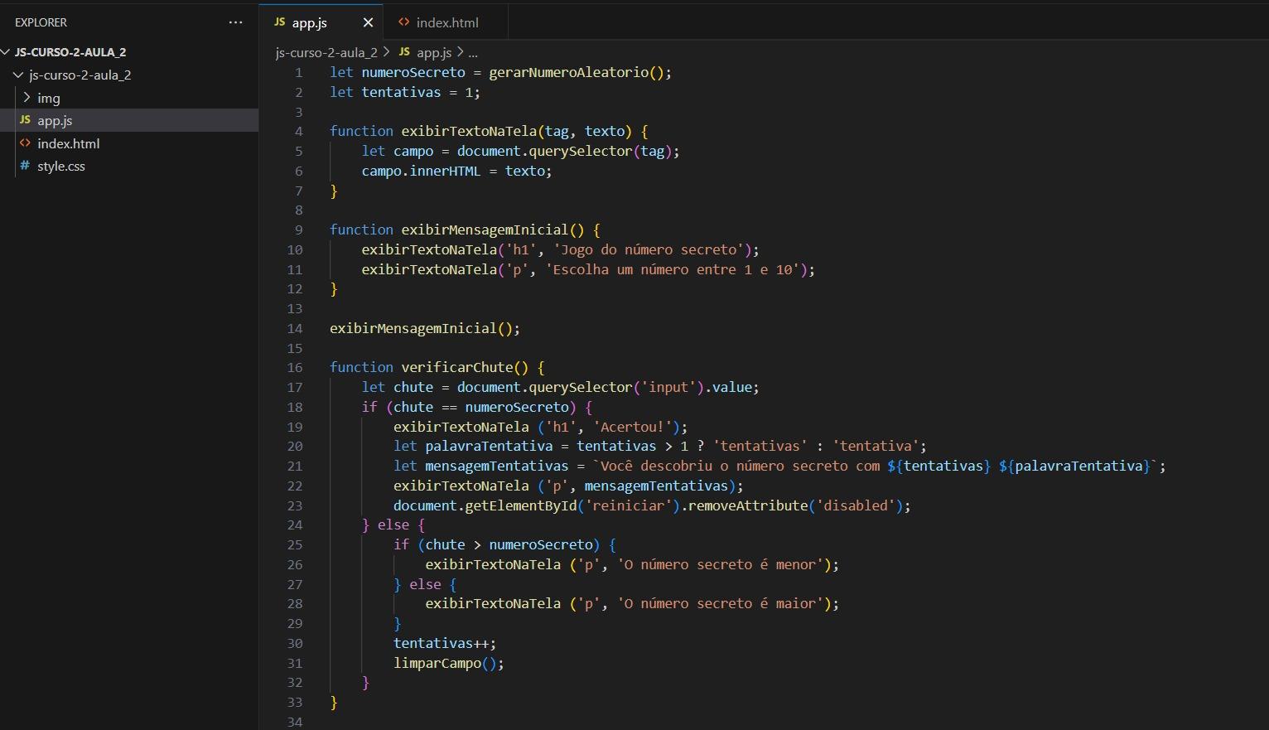
Task: Click palavraTentativa declaration on line 20
Action: click(489, 446)
